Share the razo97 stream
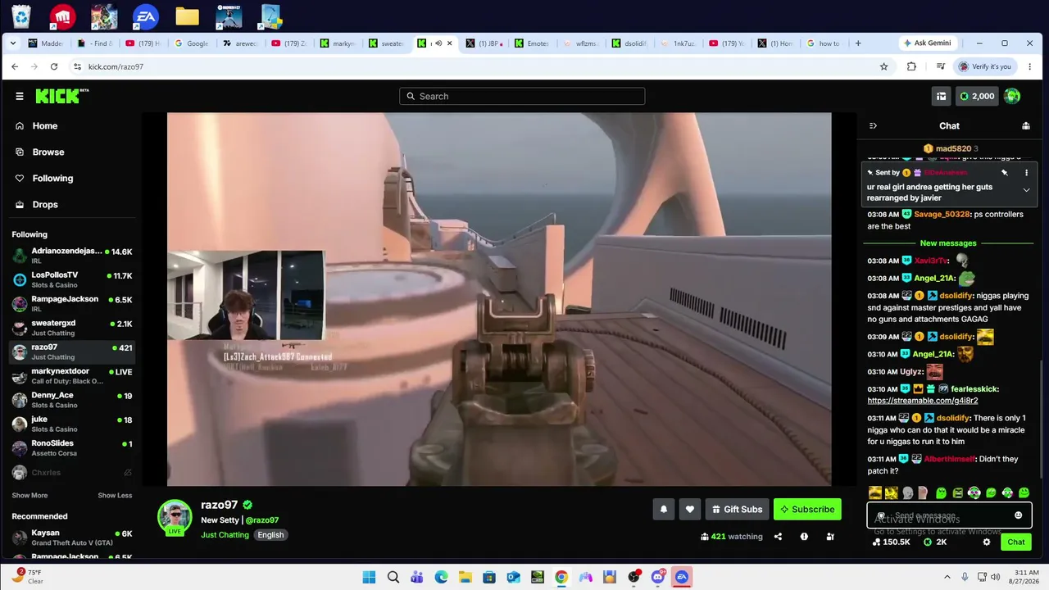This screenshot has width=1049, height=590. (778, 537)
